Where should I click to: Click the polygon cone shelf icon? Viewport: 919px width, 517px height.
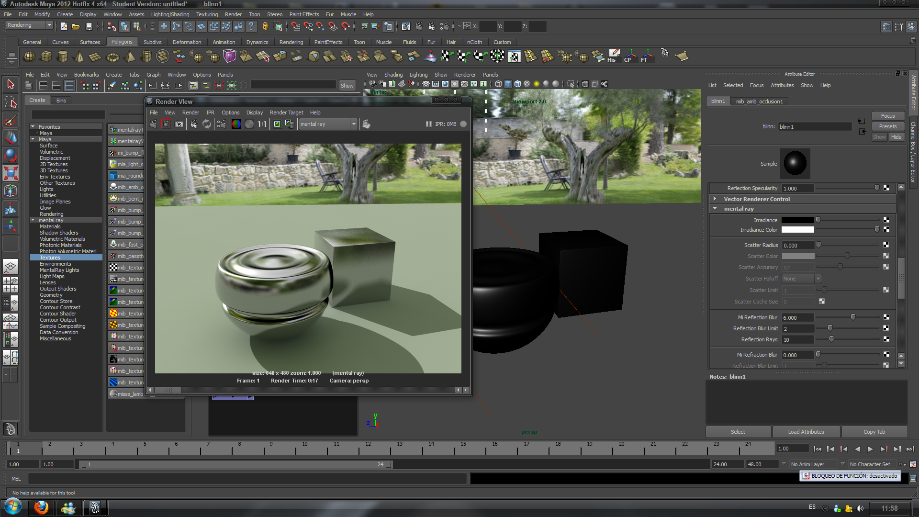79,57
